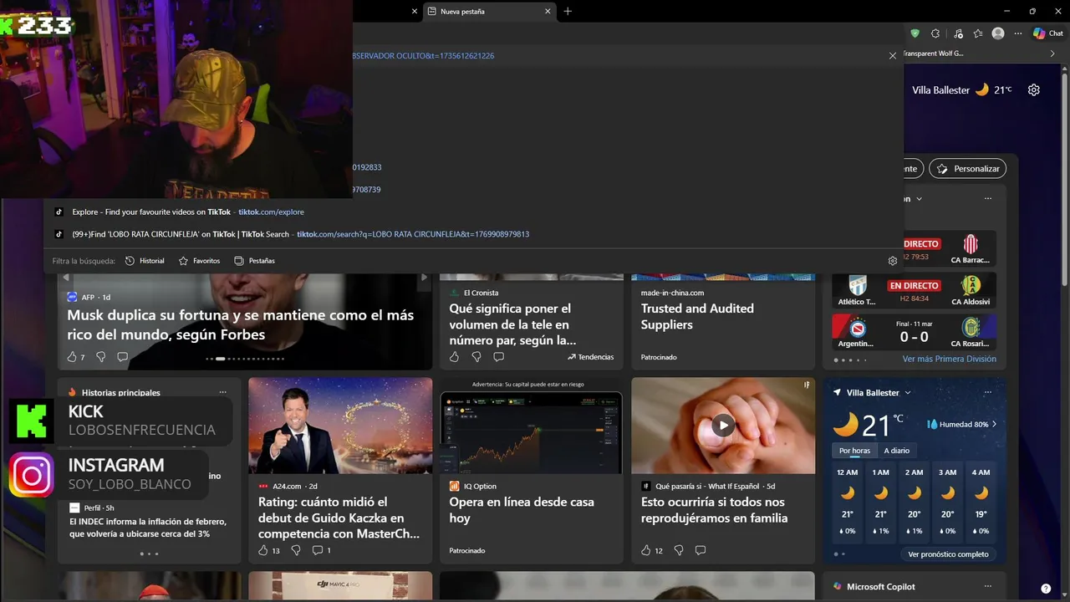Select TikTok Explore suggestion row
The height and width of the screenshot is (602, 1070).
(474, 212)
